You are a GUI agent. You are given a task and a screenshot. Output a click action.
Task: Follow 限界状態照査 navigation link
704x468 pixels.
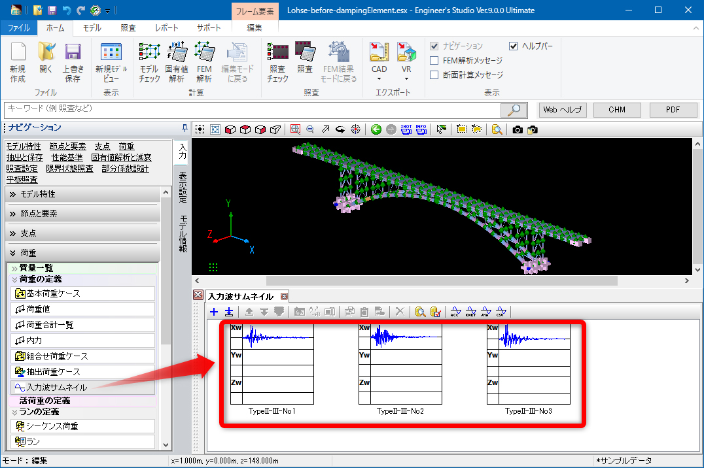(69, 169)
